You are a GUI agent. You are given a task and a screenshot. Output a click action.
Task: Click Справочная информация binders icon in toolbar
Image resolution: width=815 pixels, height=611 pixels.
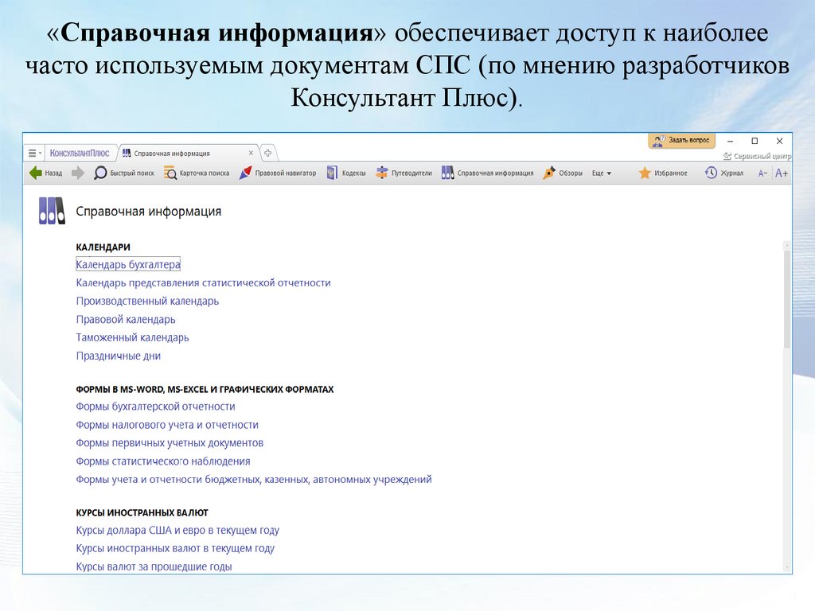click(x=447, y=173)
